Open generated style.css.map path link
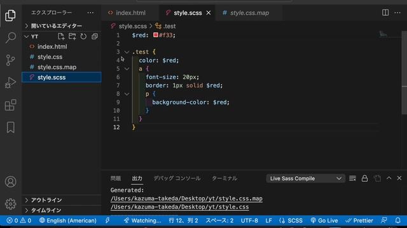This screenshot has height=228, width=407. (186, 198)
